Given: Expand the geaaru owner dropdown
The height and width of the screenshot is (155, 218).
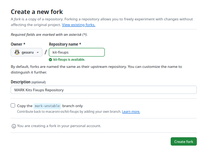Looking at the screenshot, I should click(x=26, y=52).
